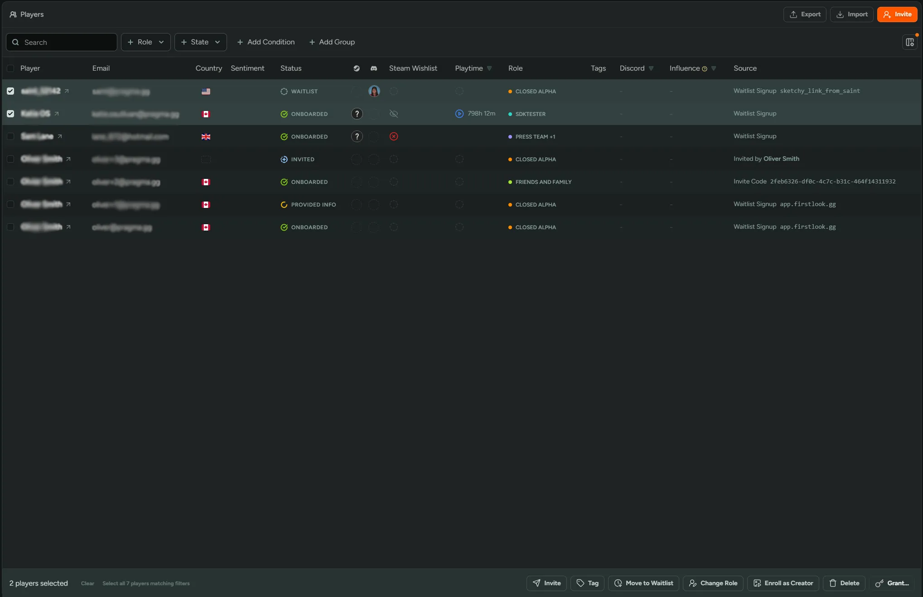This screenshot has height=597, width=923.
Task: Click the Steam column header icon
Action: coord(357,68)
